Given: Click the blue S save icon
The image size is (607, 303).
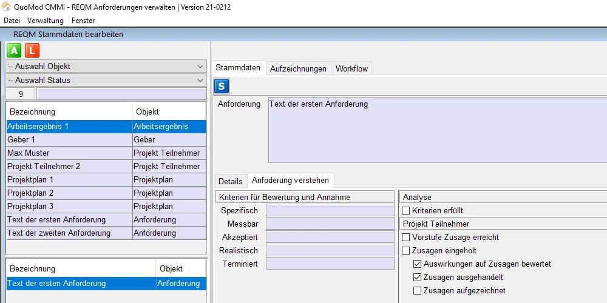Looking at the screenshot, I should pos(222,86).
